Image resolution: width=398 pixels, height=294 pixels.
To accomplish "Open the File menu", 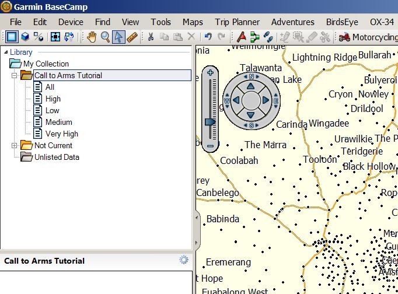I will coord(16,22).
